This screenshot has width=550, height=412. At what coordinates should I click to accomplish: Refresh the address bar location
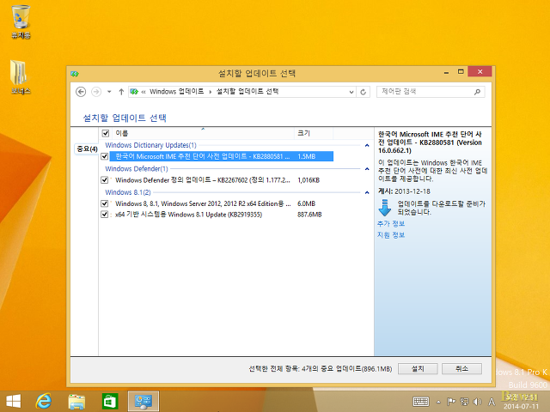click(x=363, y=92)
